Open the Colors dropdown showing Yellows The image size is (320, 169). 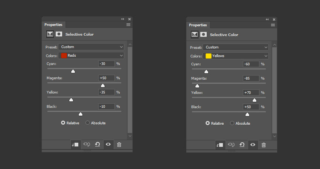[236, 56]
